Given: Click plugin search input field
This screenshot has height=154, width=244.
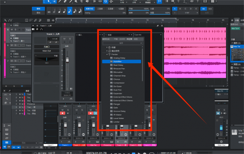Looking at the screenshot, I should pos(123,43).
